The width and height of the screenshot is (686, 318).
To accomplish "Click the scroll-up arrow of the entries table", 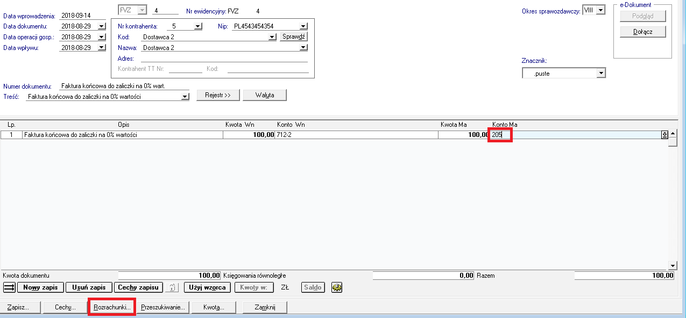I will 673,135.
